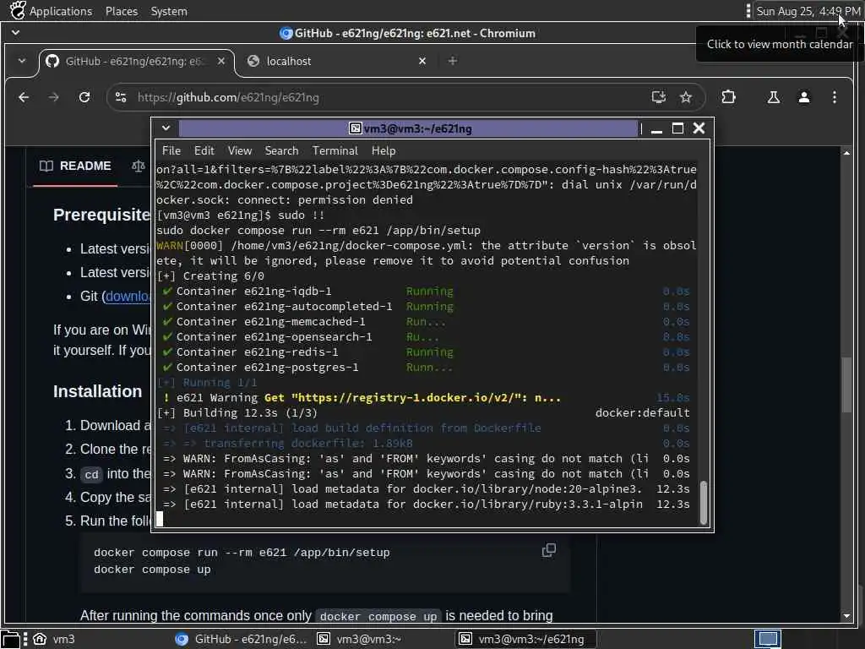Open the Terminal menu in terminal
The height and width of the screenshot is (649, 865).
(x=335, y=150)
